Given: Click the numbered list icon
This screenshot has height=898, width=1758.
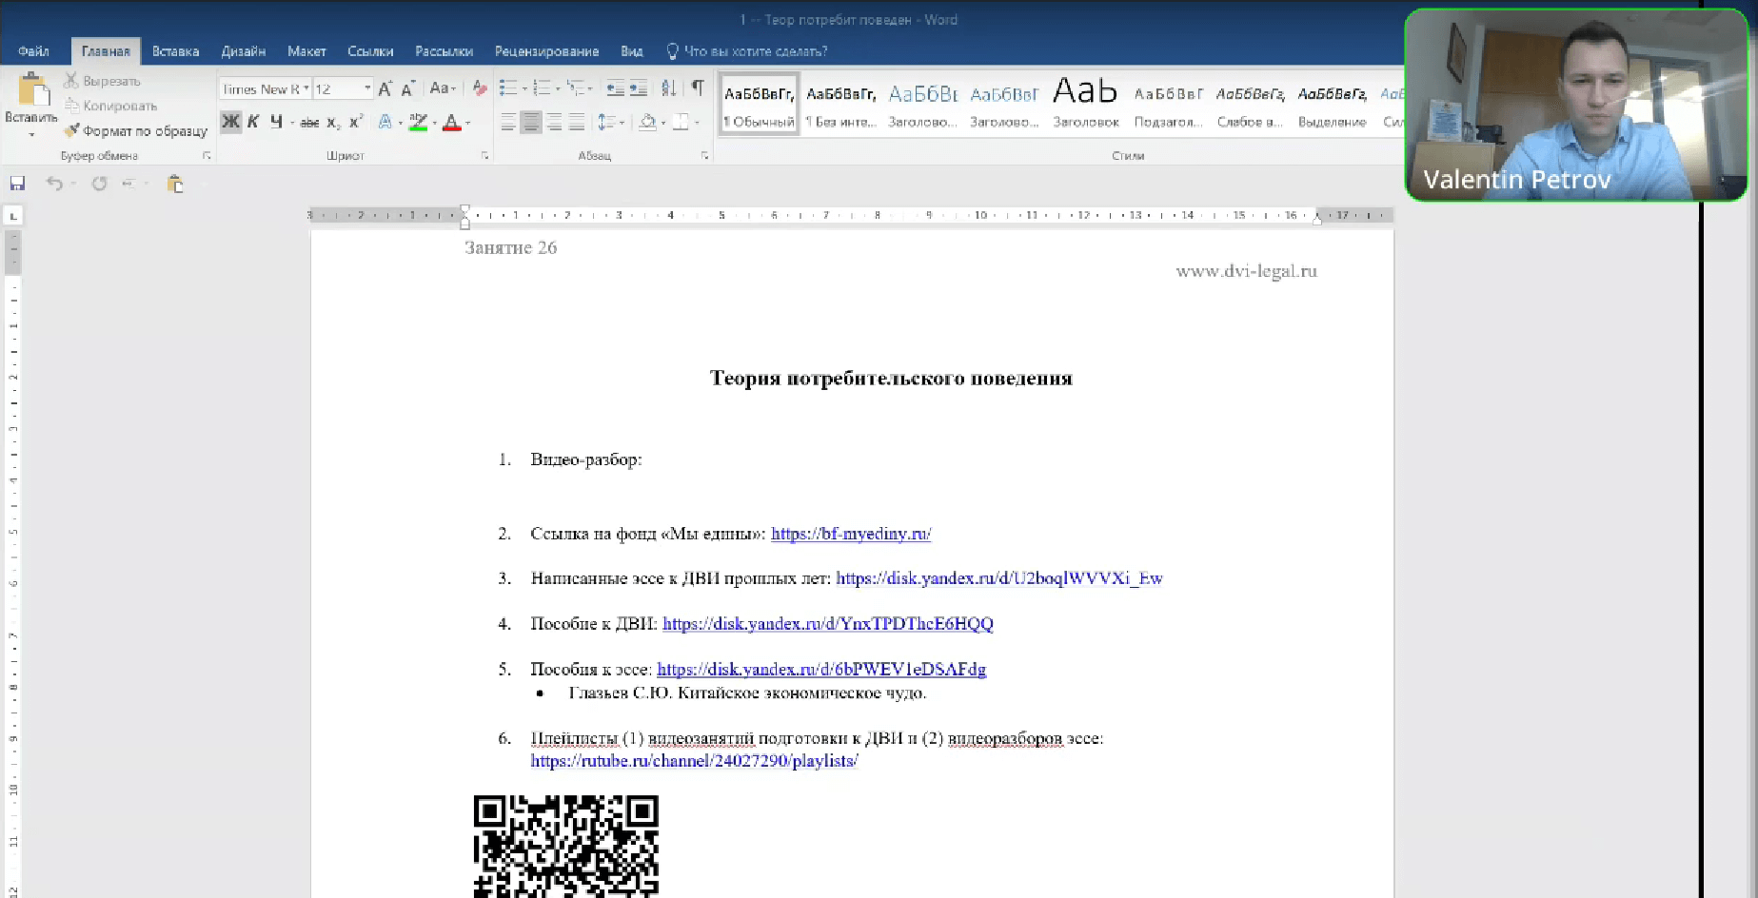Looking at the screenshot, I should coord(542,88).
